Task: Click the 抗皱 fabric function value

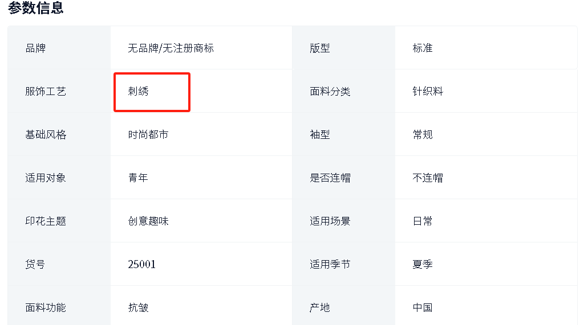Action: pos(138,307)
